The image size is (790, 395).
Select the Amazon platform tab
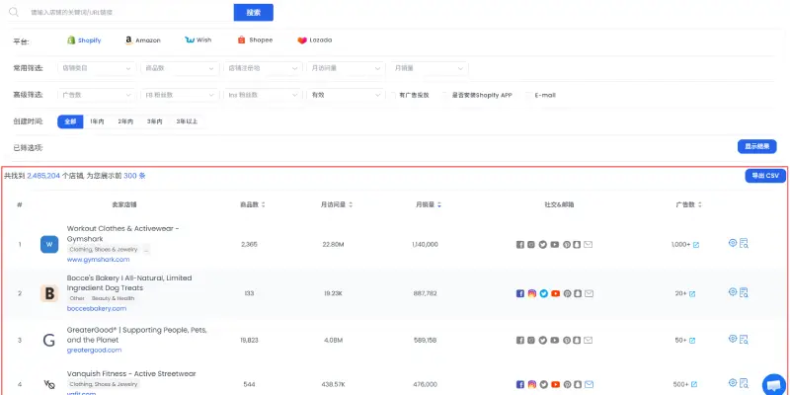tap(142, 40)
